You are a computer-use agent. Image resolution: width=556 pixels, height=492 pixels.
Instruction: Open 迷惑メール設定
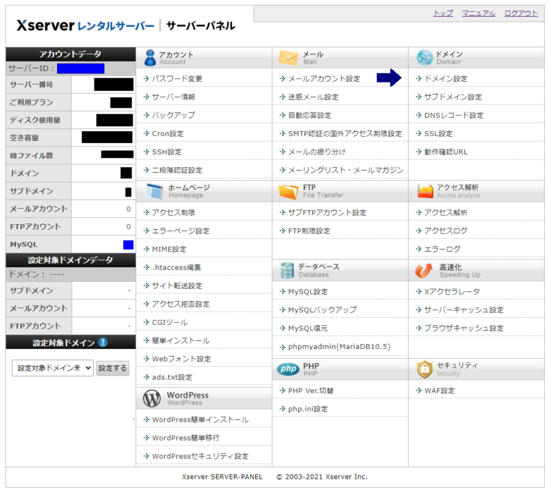(313, 97)
